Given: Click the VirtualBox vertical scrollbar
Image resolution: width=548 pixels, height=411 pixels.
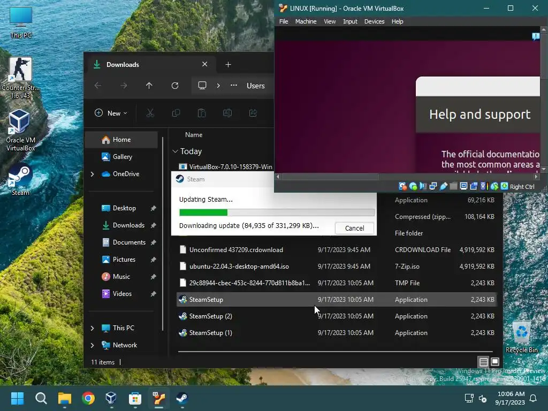Looking at the screenshot, I should pos(544,56).
